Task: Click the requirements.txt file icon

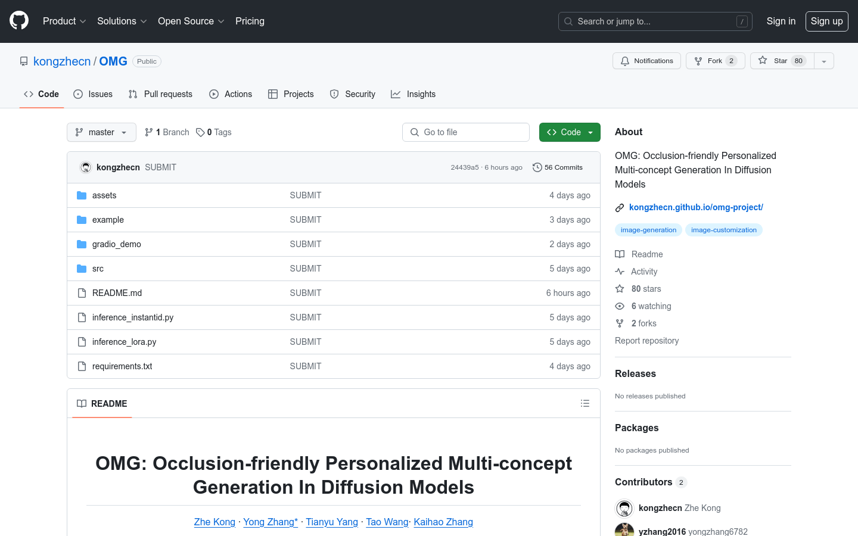Action: tap(82, 366)
